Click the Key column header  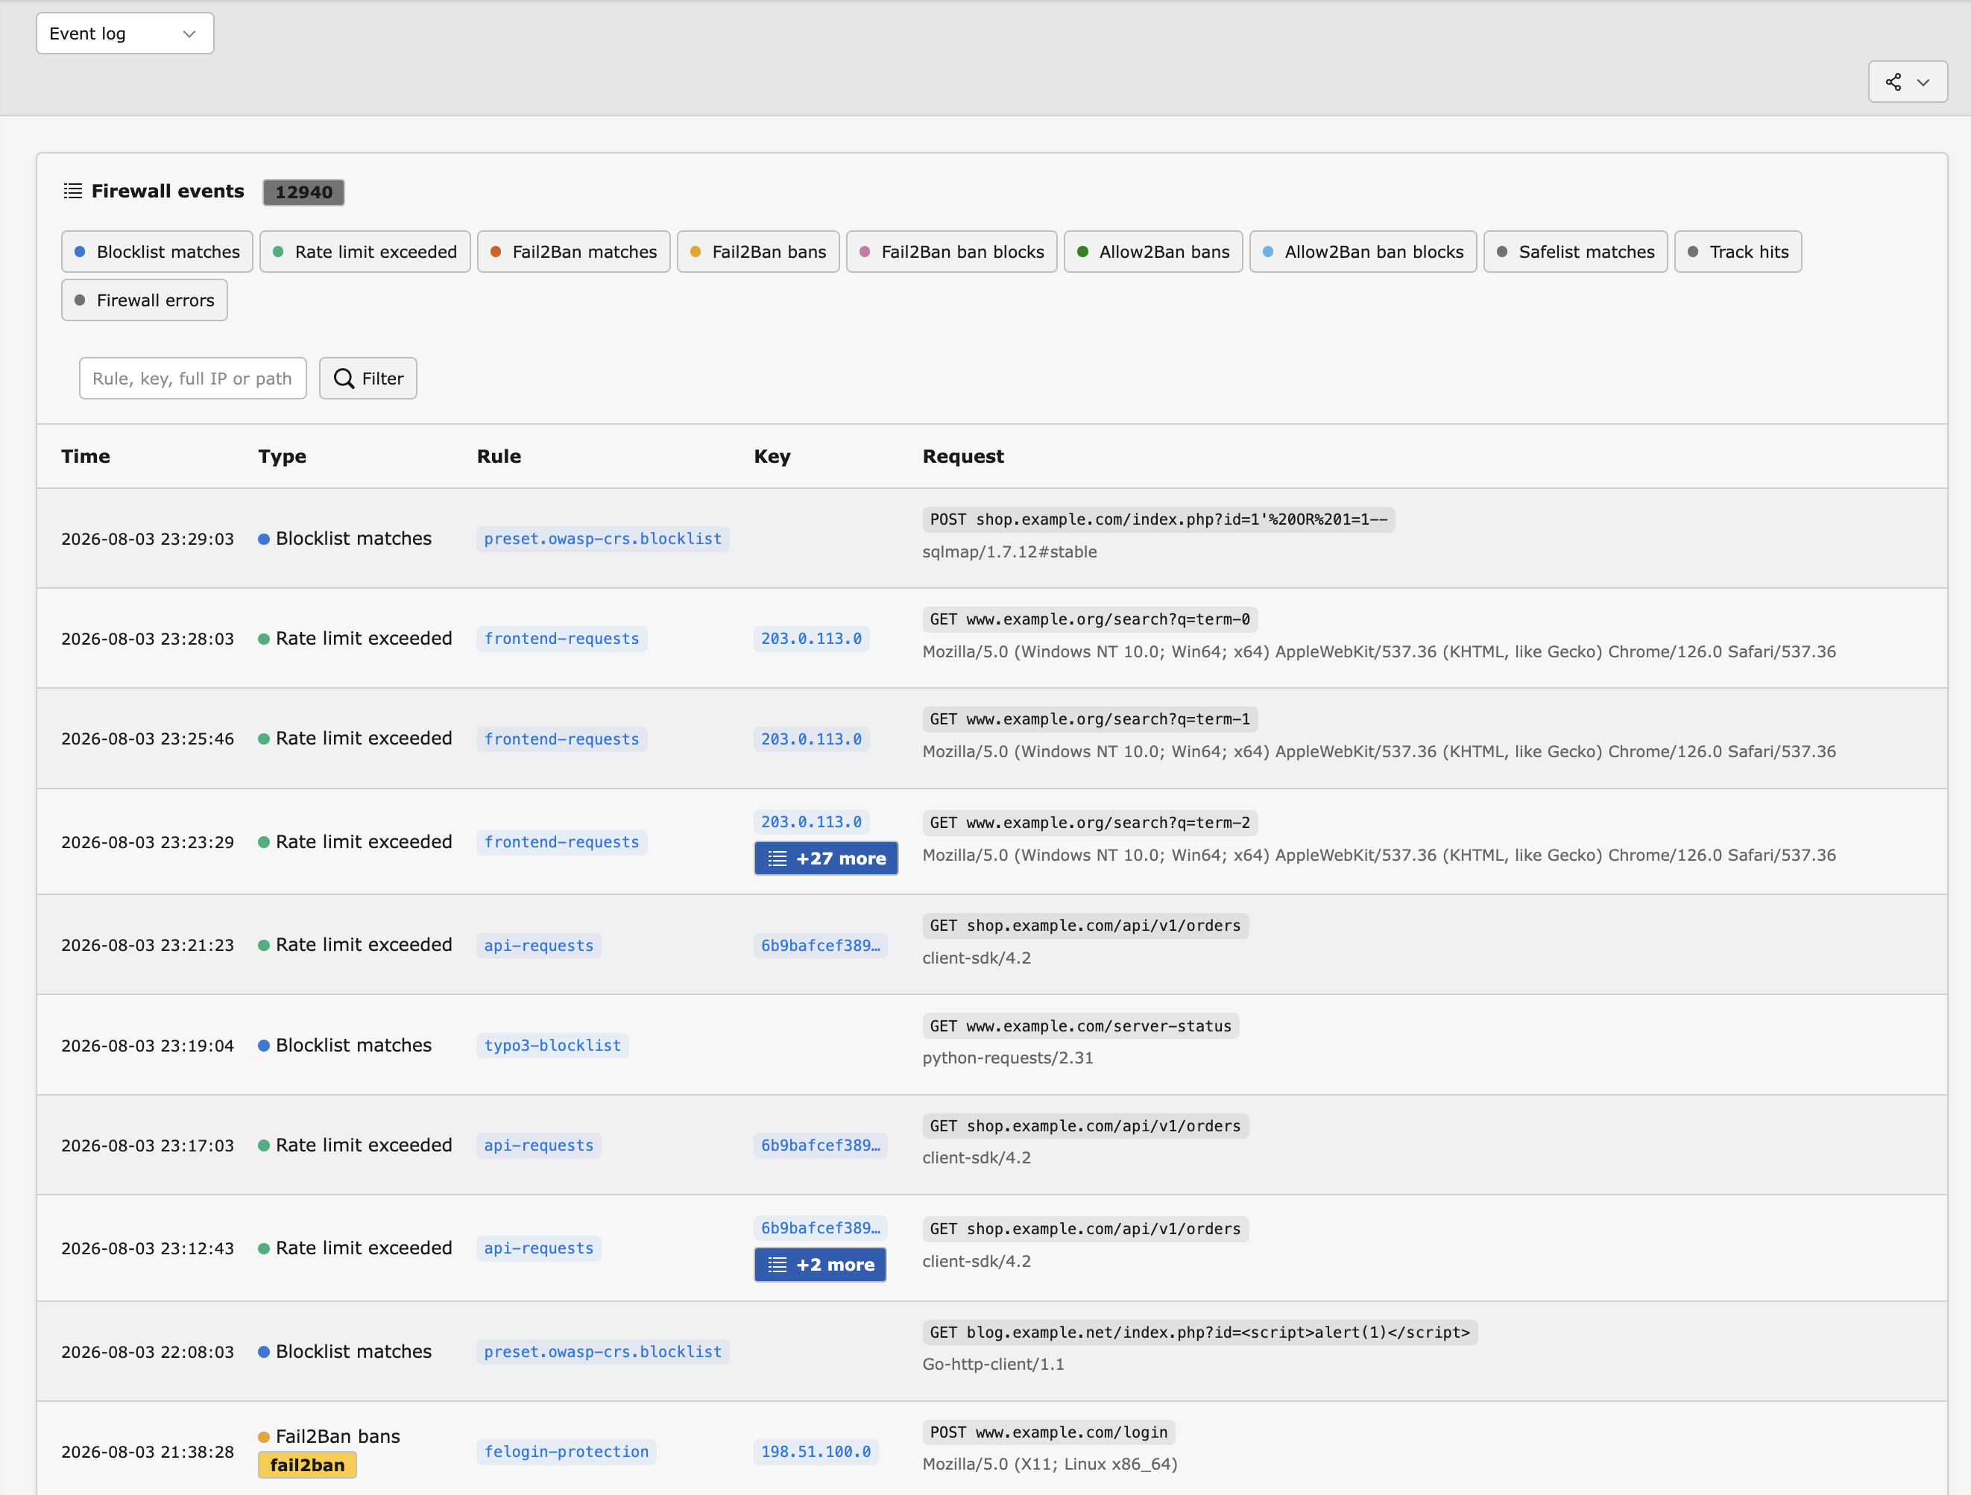(772, 456)
